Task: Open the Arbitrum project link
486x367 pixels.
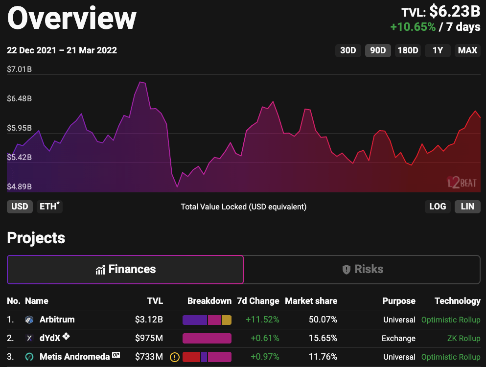Action: pos(57,320)
